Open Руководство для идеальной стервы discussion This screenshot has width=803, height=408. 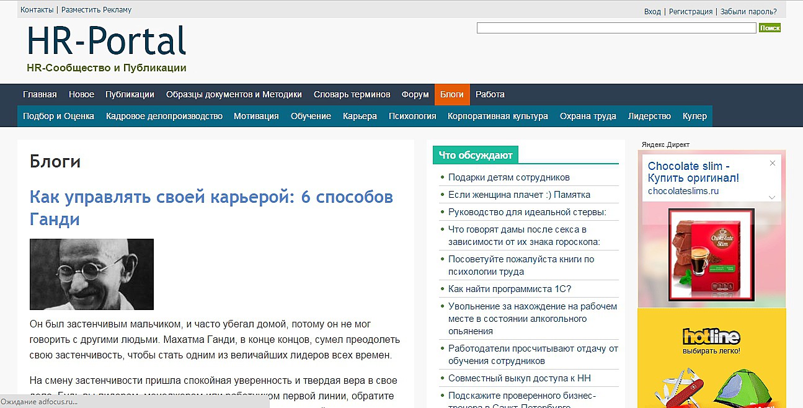pyautogui.click(x=527, y=212)
